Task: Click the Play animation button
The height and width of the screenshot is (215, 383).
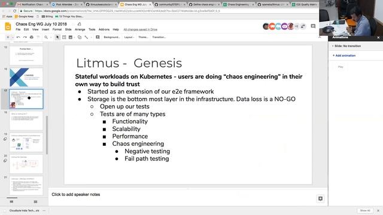Action: pos(341,67)
